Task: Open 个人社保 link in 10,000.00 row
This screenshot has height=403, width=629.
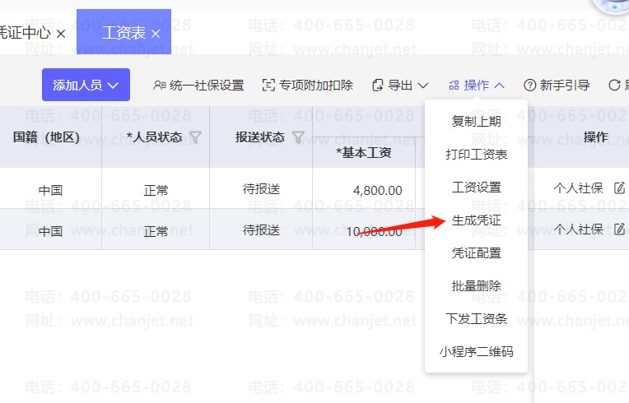Action: click(578, 229)
